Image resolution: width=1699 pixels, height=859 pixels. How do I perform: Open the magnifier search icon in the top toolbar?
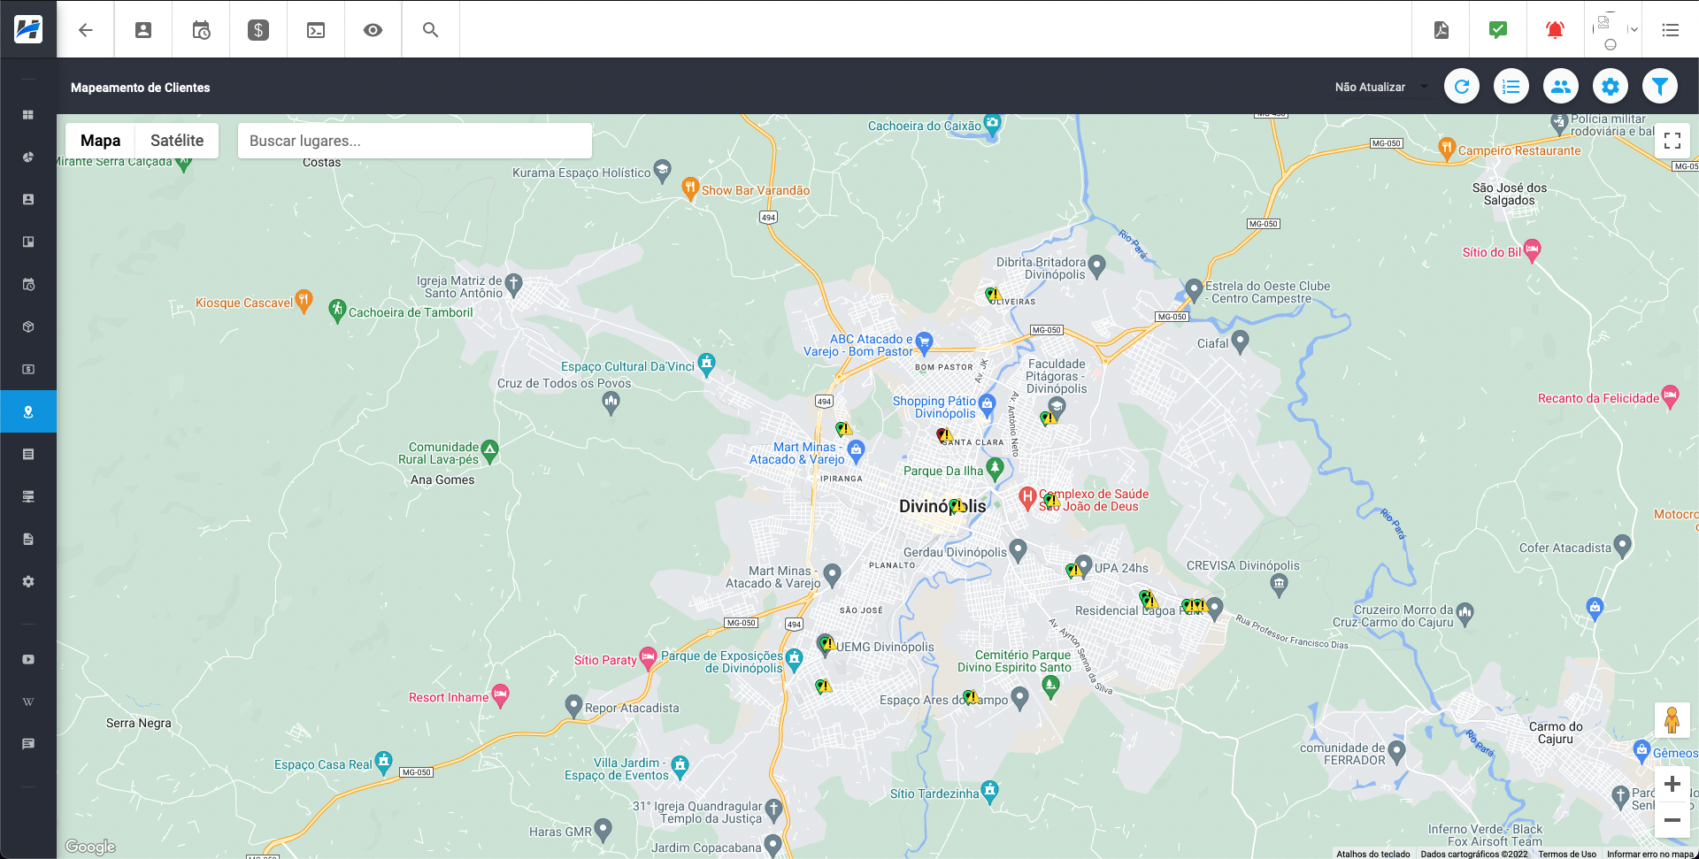point(431,30)
